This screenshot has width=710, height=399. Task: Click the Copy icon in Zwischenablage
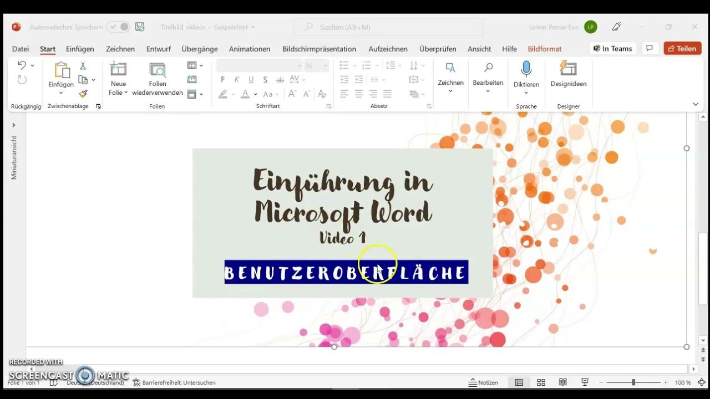pyautogui.click(x=83, y=80)
